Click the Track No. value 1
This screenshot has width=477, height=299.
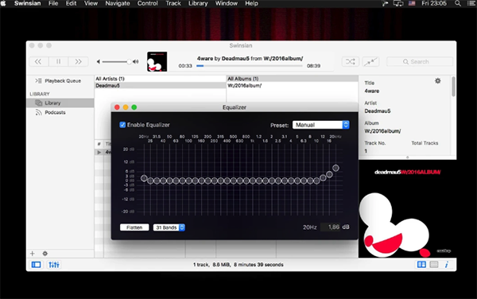[366, 151]
